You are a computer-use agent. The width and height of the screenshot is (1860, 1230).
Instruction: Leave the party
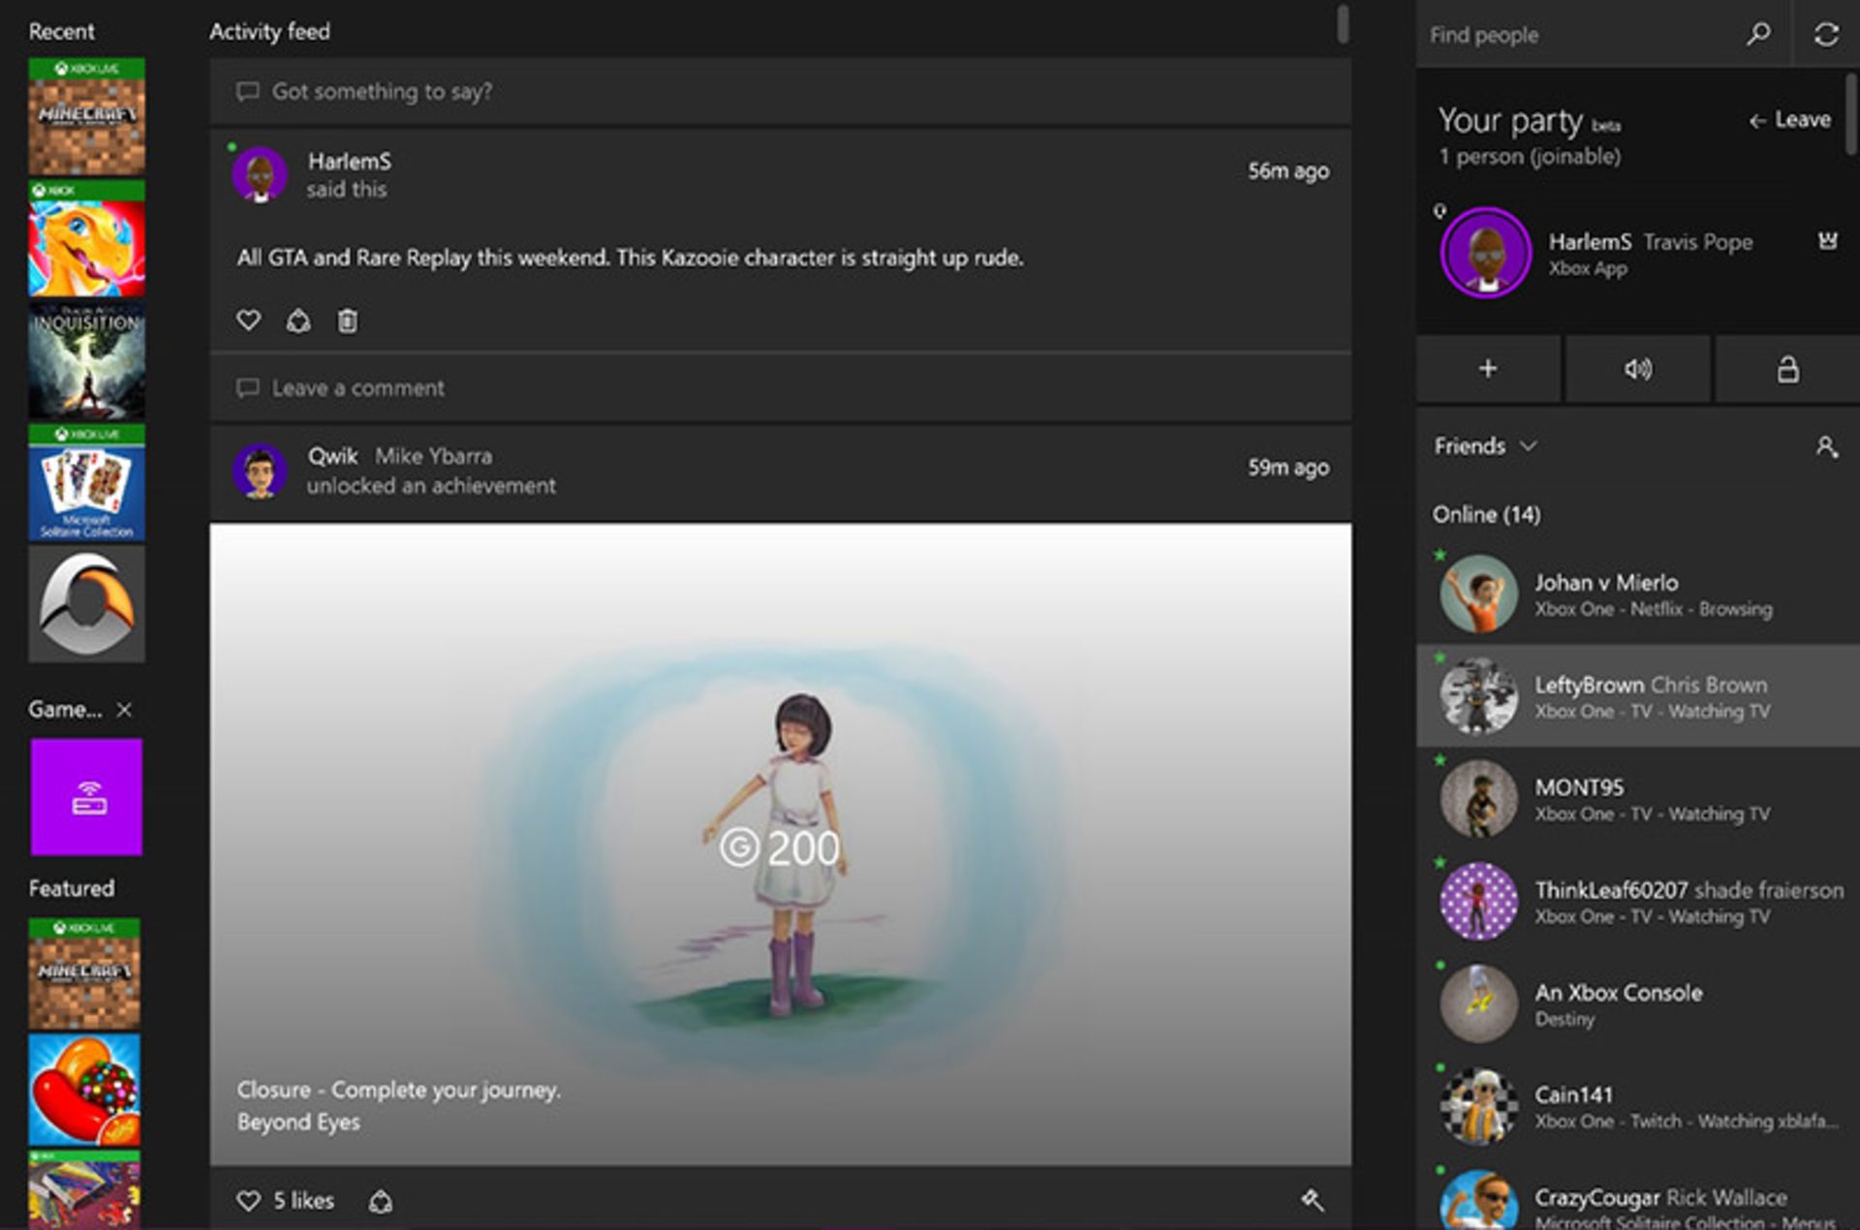(x=1789, y=120)
